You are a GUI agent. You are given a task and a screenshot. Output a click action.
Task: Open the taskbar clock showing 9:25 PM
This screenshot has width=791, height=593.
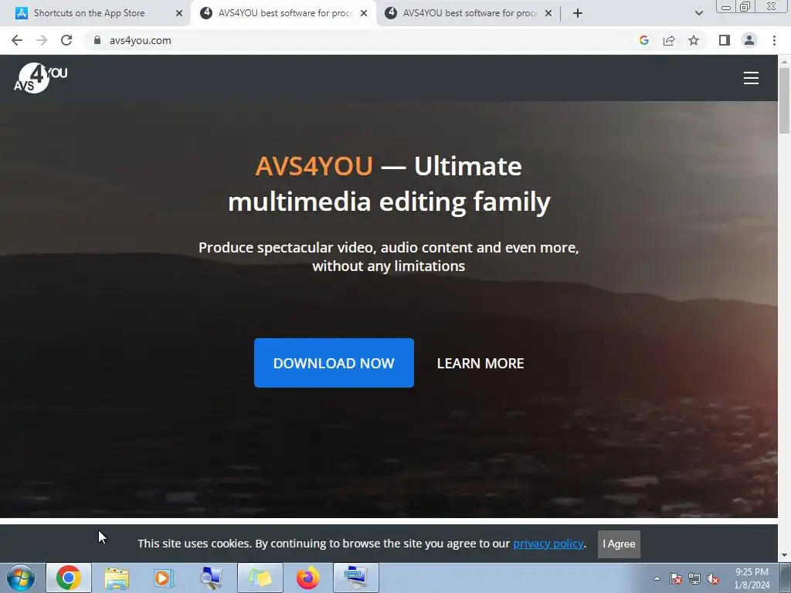752,578
